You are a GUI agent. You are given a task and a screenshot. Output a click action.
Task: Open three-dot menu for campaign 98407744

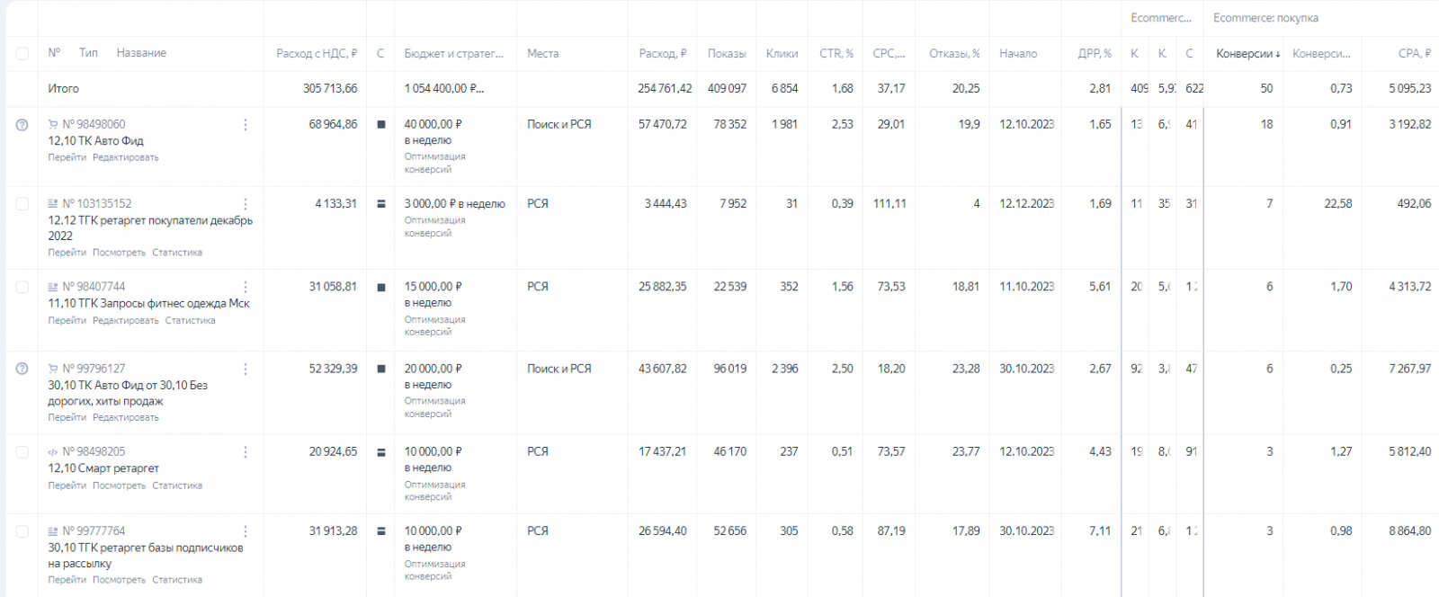pos(246,287)
